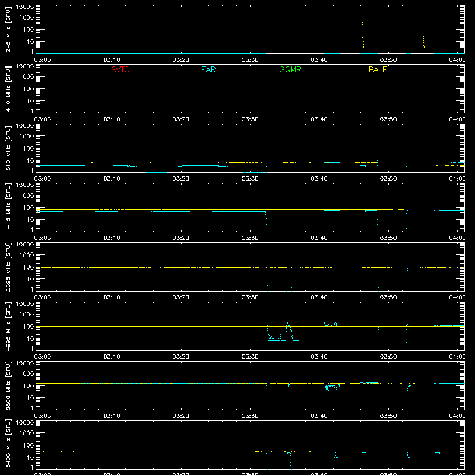Click the 03:40 time label under the 1415 MHz panel
This screenshot has height=475, width=475.
point(319,238)
